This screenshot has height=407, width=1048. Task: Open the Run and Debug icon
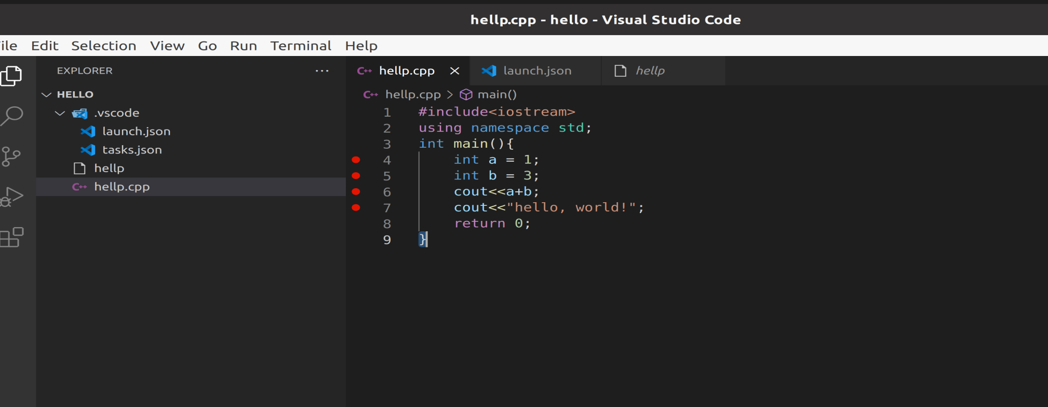point(11,197)
